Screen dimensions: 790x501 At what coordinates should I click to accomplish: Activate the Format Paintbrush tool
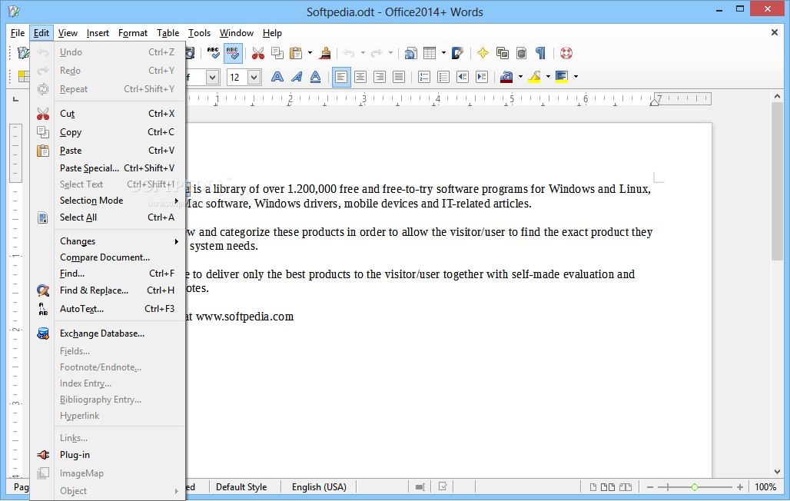coord(326,53)
